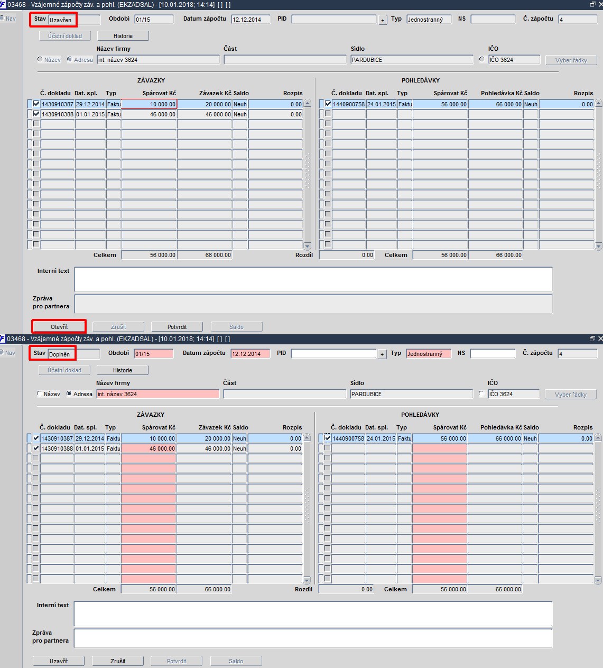Click the app icon in the Uzavřen form title bar

(3, 4)
